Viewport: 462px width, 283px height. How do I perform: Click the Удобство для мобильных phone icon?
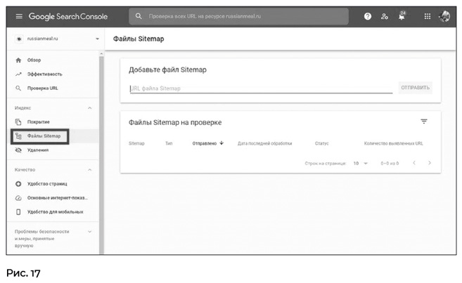(x=18, y=212)
